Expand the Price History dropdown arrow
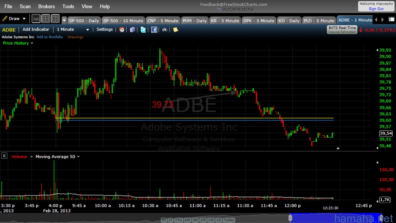Image resolution: width=396 pixels, height=223 pixels. pyautogui.click(x=32, y=43)
